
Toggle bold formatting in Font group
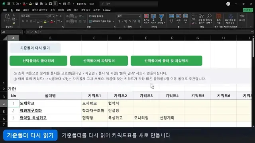pos(23,21)
